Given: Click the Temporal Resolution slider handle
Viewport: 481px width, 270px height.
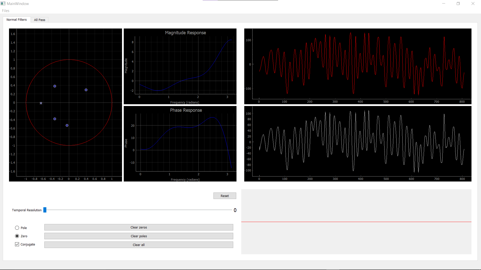Looking at the screenshot, I should (x=45, y=210).
